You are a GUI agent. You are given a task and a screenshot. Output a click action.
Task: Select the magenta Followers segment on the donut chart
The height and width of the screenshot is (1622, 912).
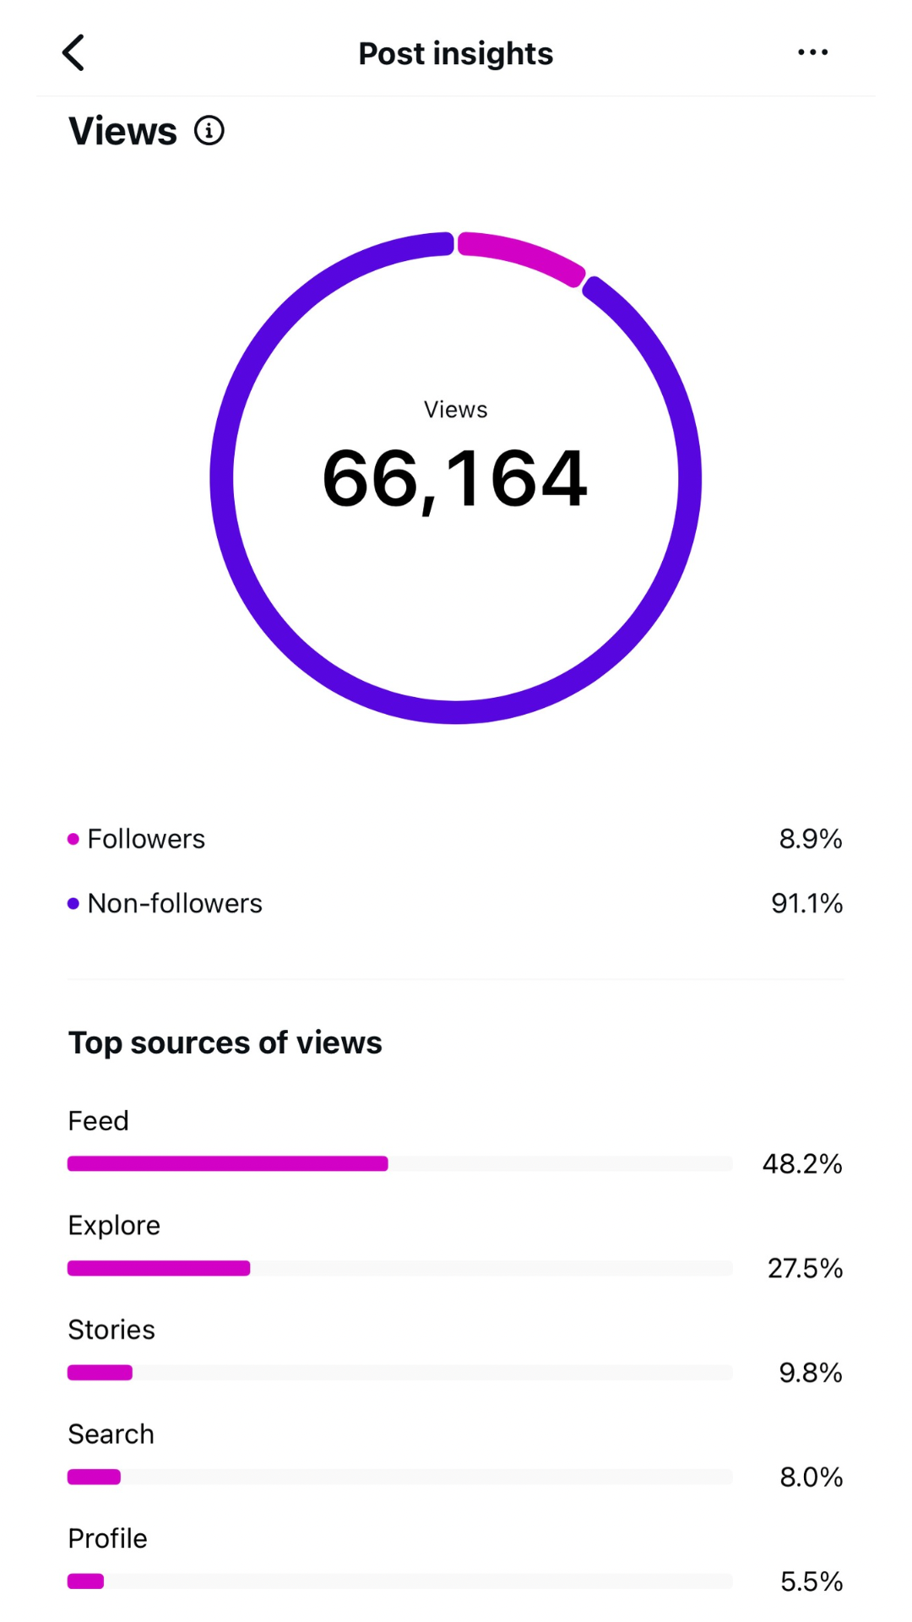[520, 251]
